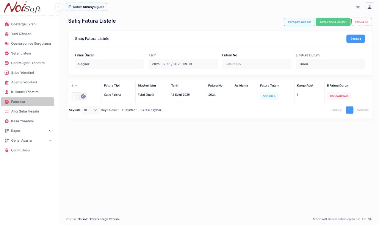Click the Kasa Yönetimi coin icon
This screenshot has width=379, height=225.
(x=7, y=121)
